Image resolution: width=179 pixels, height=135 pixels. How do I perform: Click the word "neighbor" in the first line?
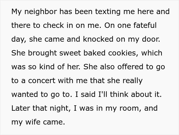click(39, 12)
